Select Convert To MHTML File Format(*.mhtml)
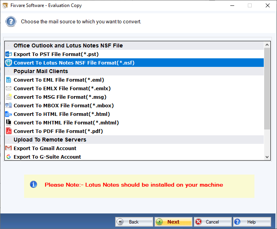 pos(134,122)
